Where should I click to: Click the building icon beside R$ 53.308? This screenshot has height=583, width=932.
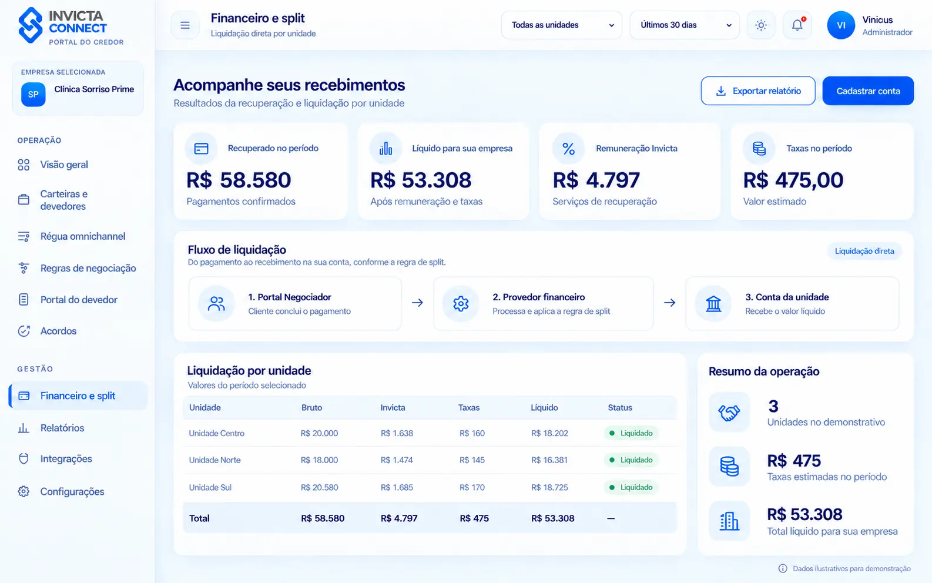pyautogui.click(x=729, y=521)
